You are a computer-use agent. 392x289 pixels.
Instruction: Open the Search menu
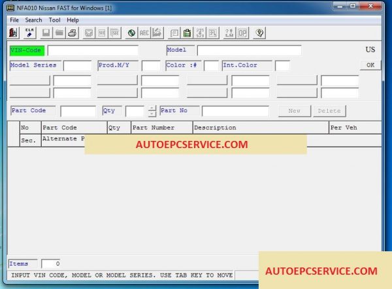[33, 20]
